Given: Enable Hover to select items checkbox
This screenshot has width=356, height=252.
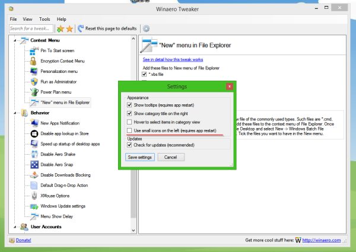Looking at the screenshot, I should (x=129, y=122).
